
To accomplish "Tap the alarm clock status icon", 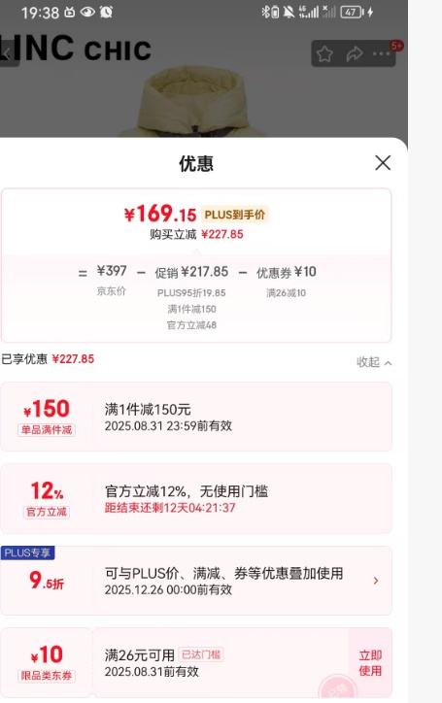I will pos(106,12).
